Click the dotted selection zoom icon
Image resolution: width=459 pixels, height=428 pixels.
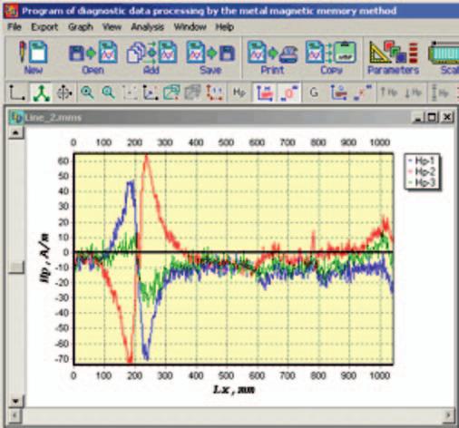(130, 92)
